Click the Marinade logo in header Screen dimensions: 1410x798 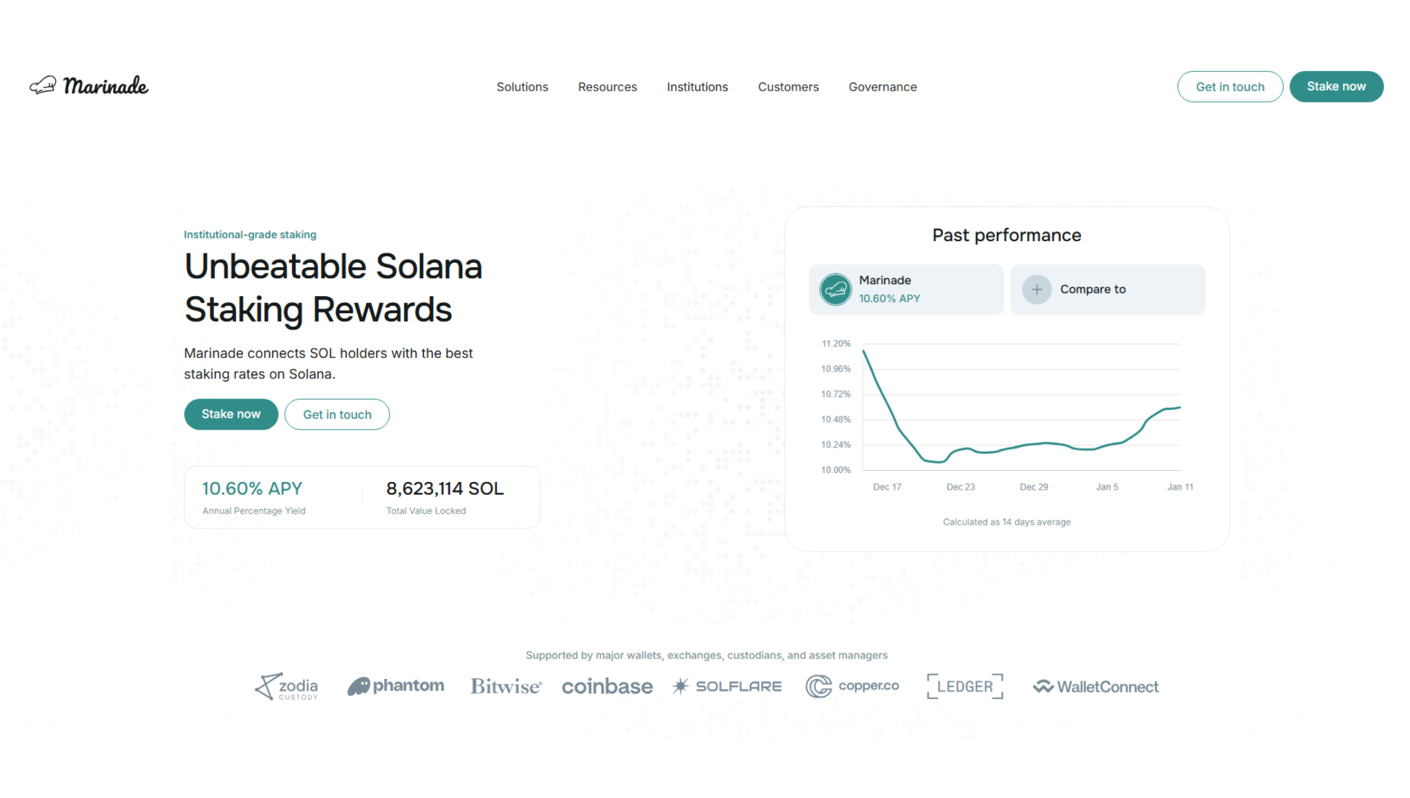89,86
